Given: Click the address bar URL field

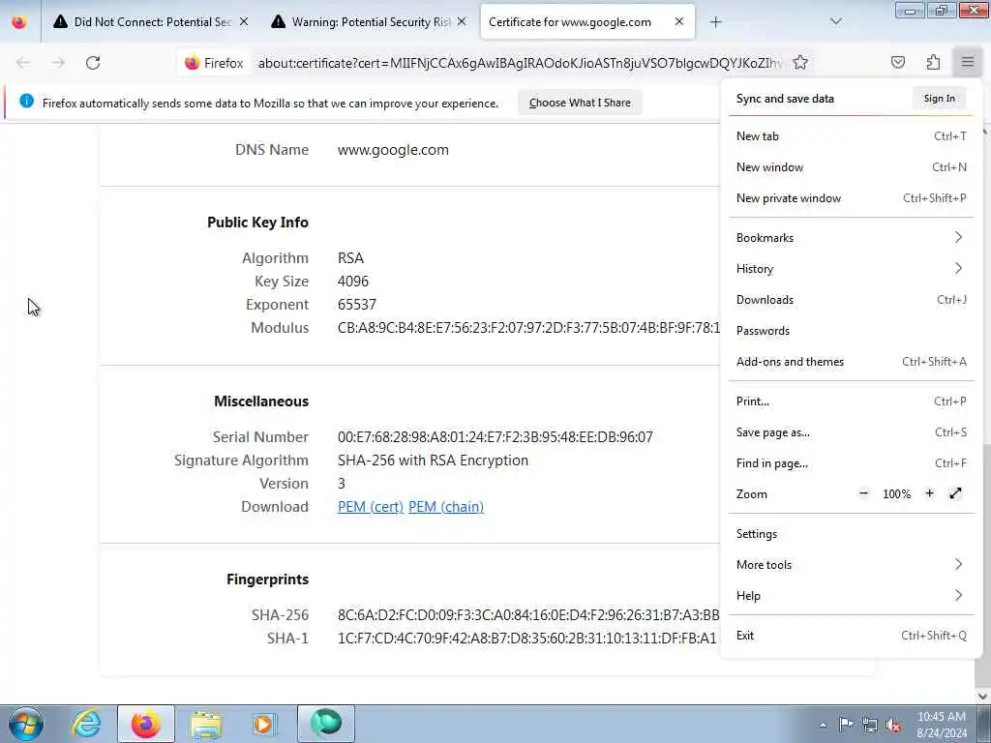Looking at the screenshot, I should (521, 63).
